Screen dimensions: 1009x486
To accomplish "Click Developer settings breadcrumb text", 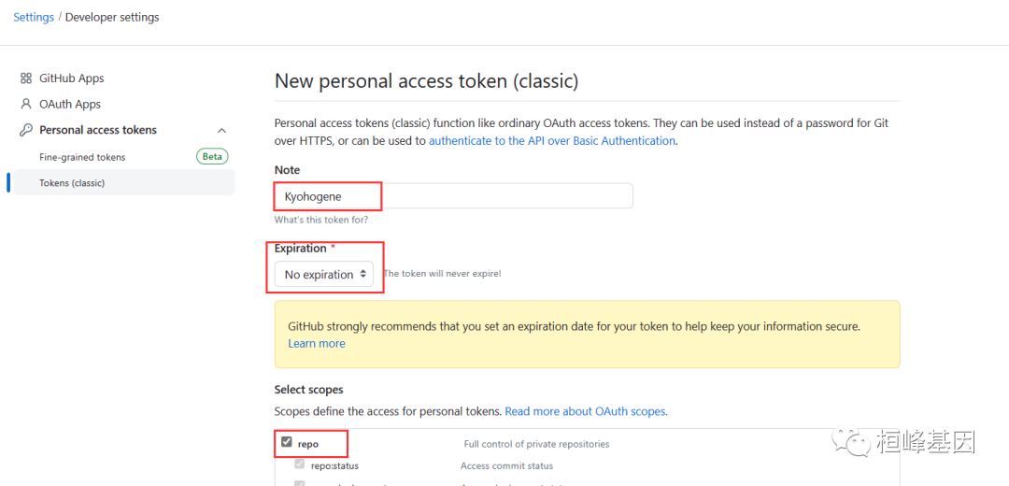I will (x=112, y=17).
